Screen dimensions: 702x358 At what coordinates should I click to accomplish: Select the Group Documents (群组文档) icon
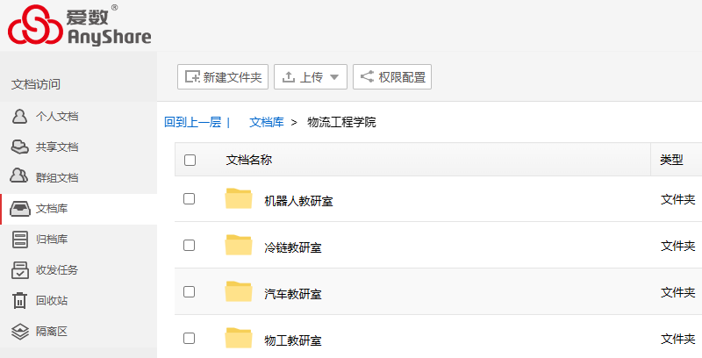(x=19, y=177)
